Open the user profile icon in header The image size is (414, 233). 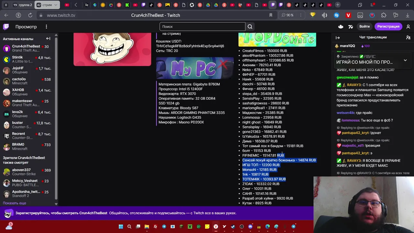[408, 27]
